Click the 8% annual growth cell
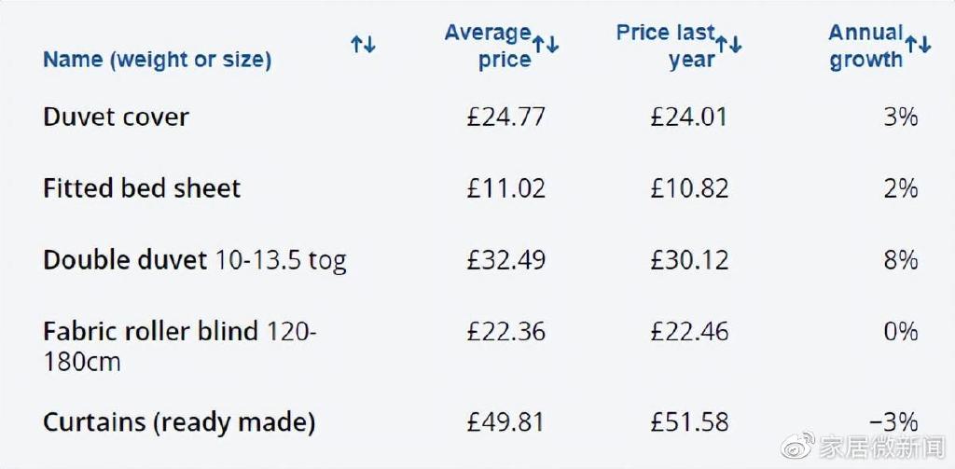Image resolution: width=955 pixels, height=469 pixels. tap(901, 260)
